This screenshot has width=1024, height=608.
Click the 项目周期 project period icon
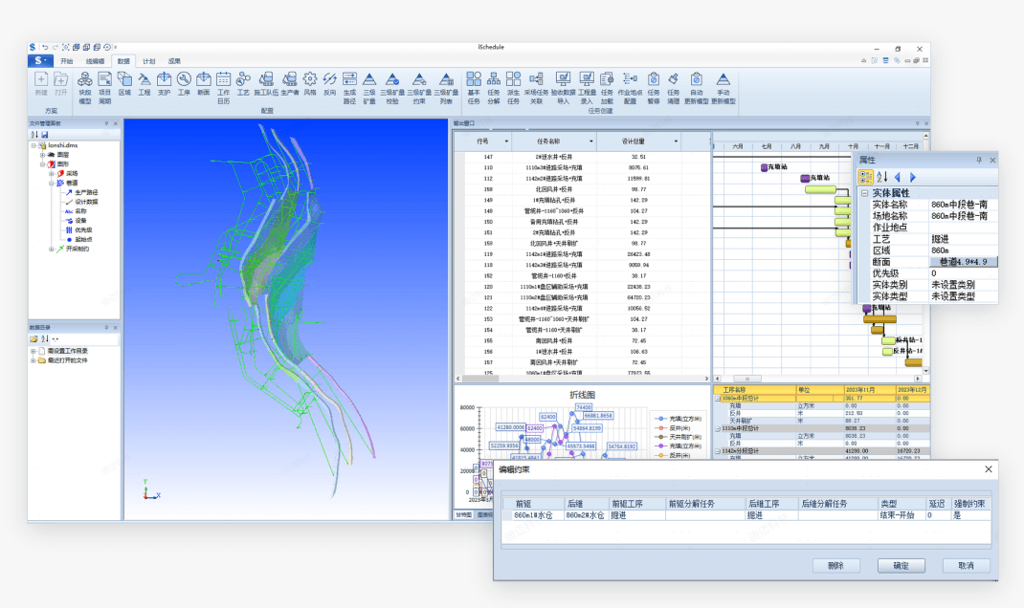[x=104, y=87]
